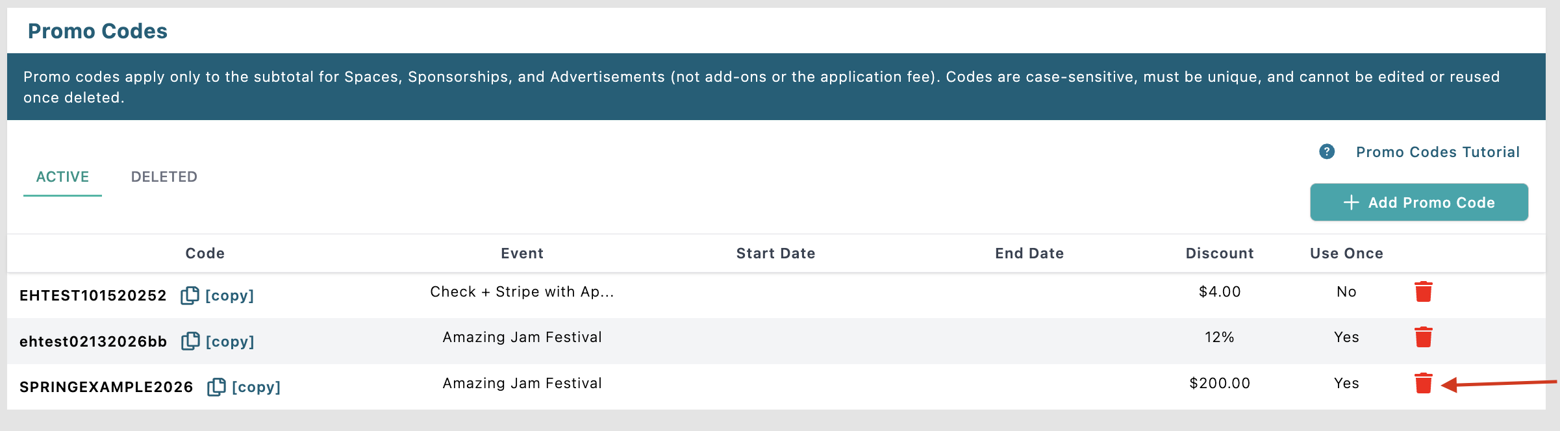Click copy icon beside ehtest02132026bb
1560x431 pixels.
point(190,341)
